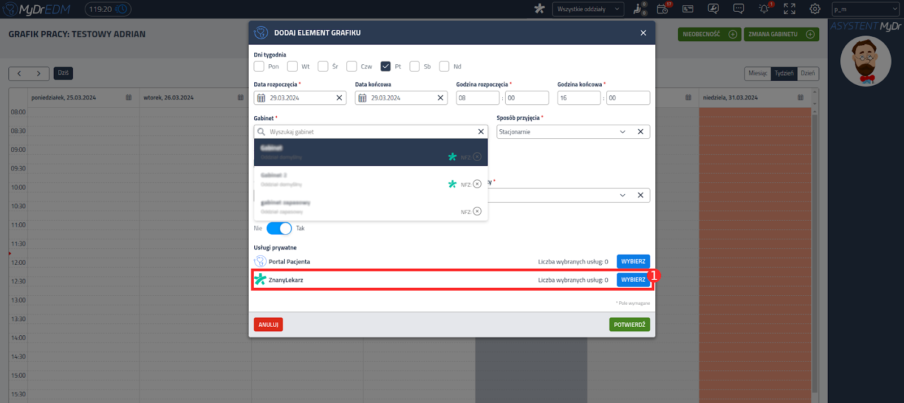The width and height of the screenshot is (904, 403).
Task: Open the p_m user dropdown
Action: click(x=865, y=9)
